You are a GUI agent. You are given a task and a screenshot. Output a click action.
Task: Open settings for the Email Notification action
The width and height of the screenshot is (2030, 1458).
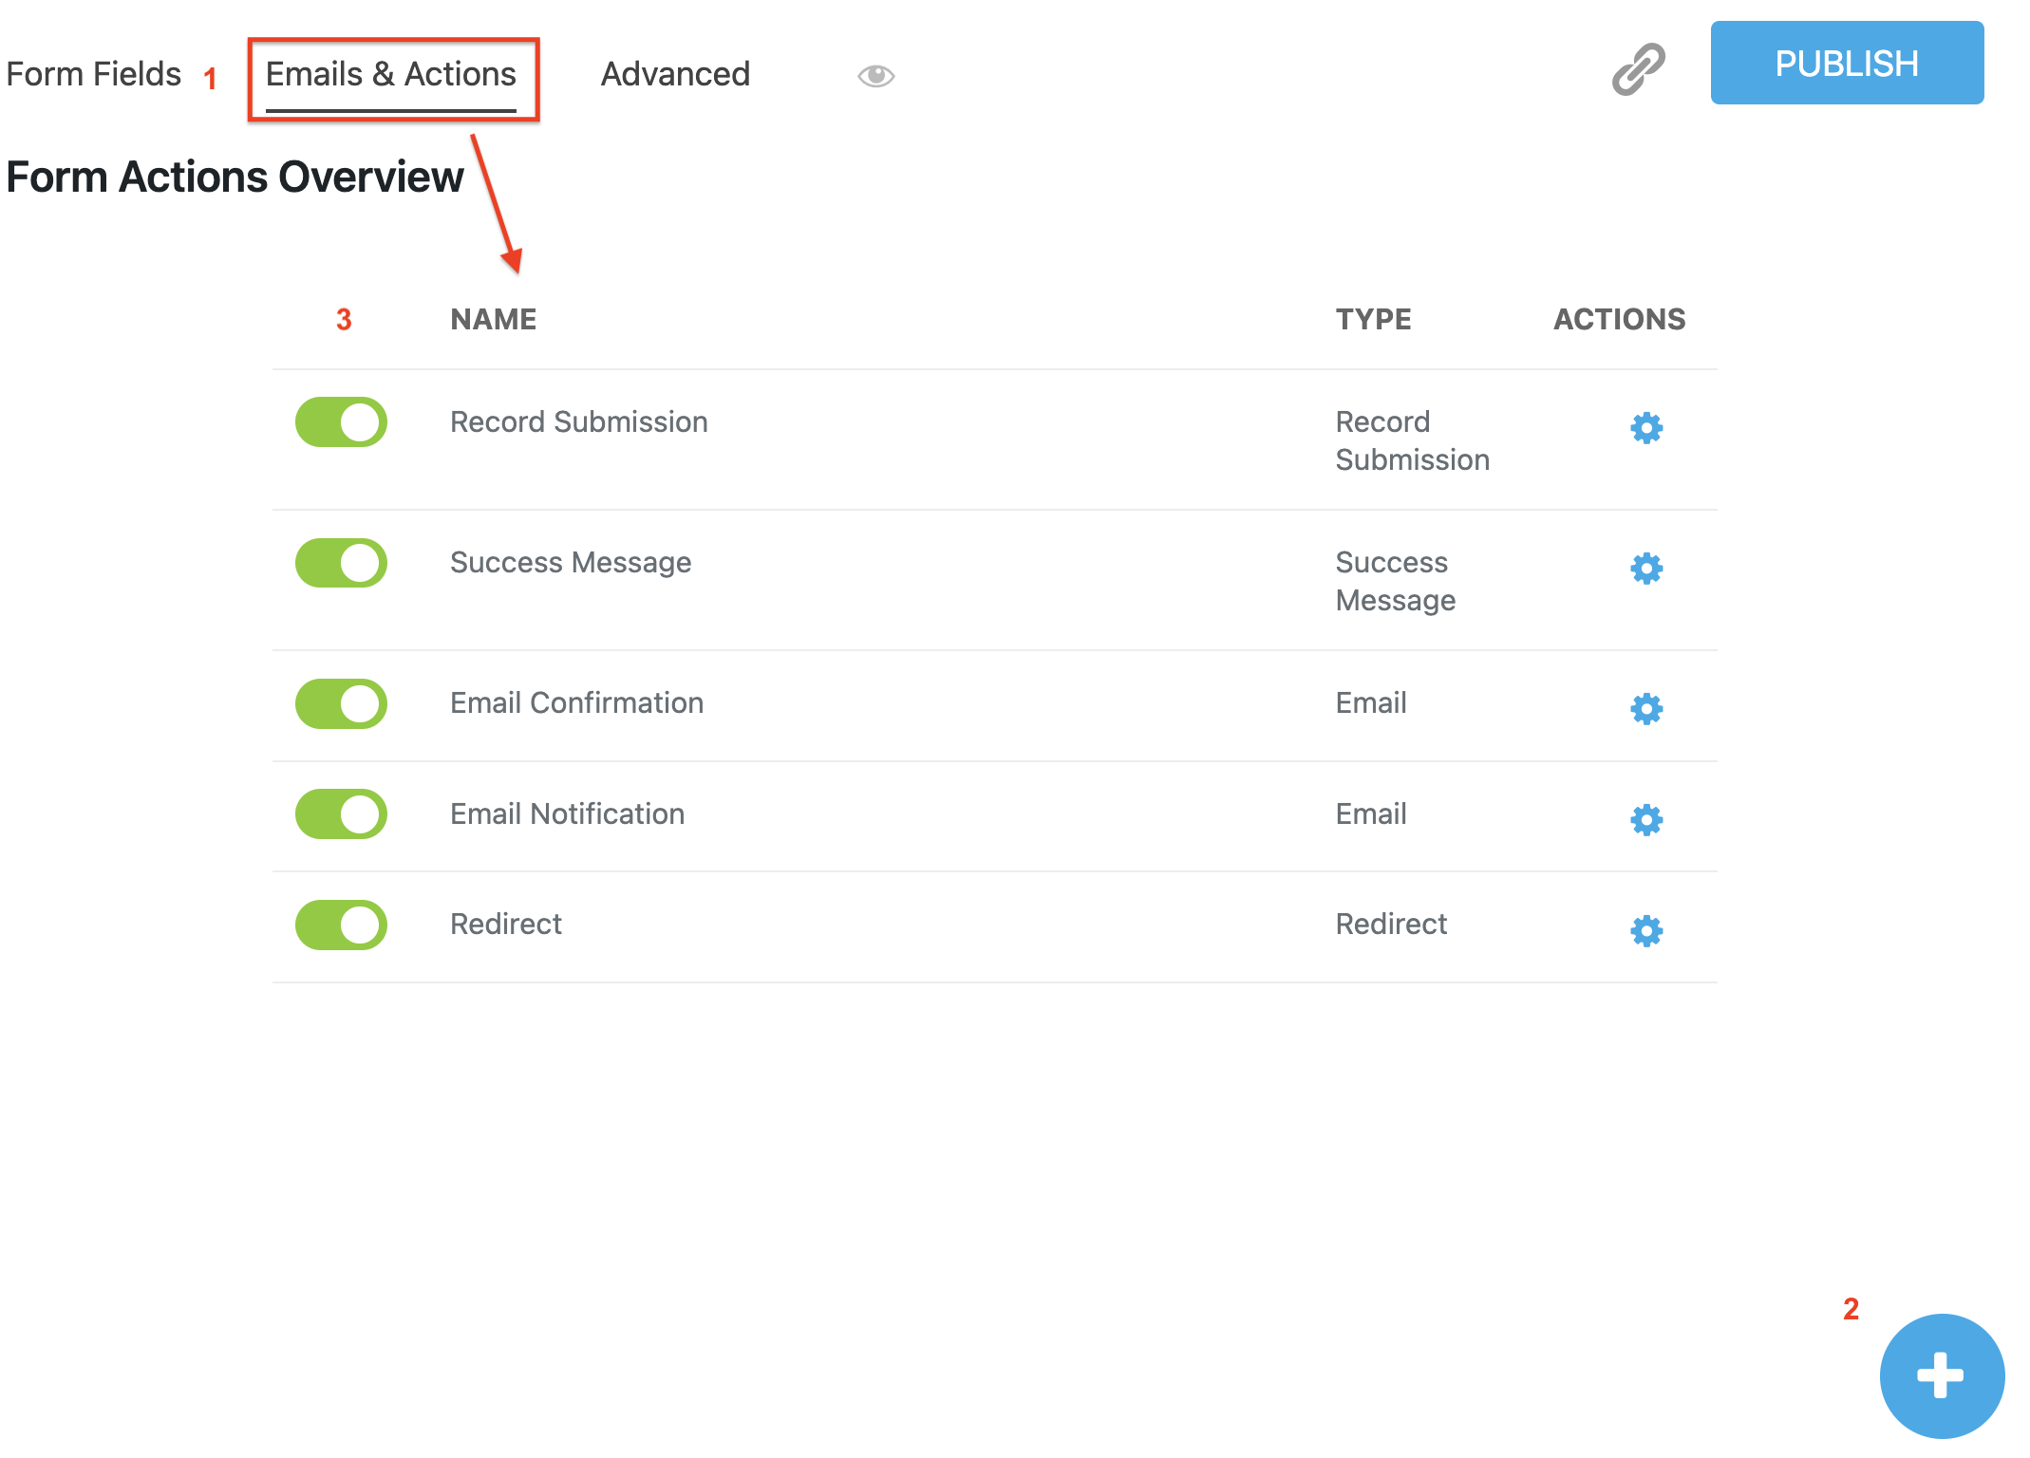click(1645, 819)
